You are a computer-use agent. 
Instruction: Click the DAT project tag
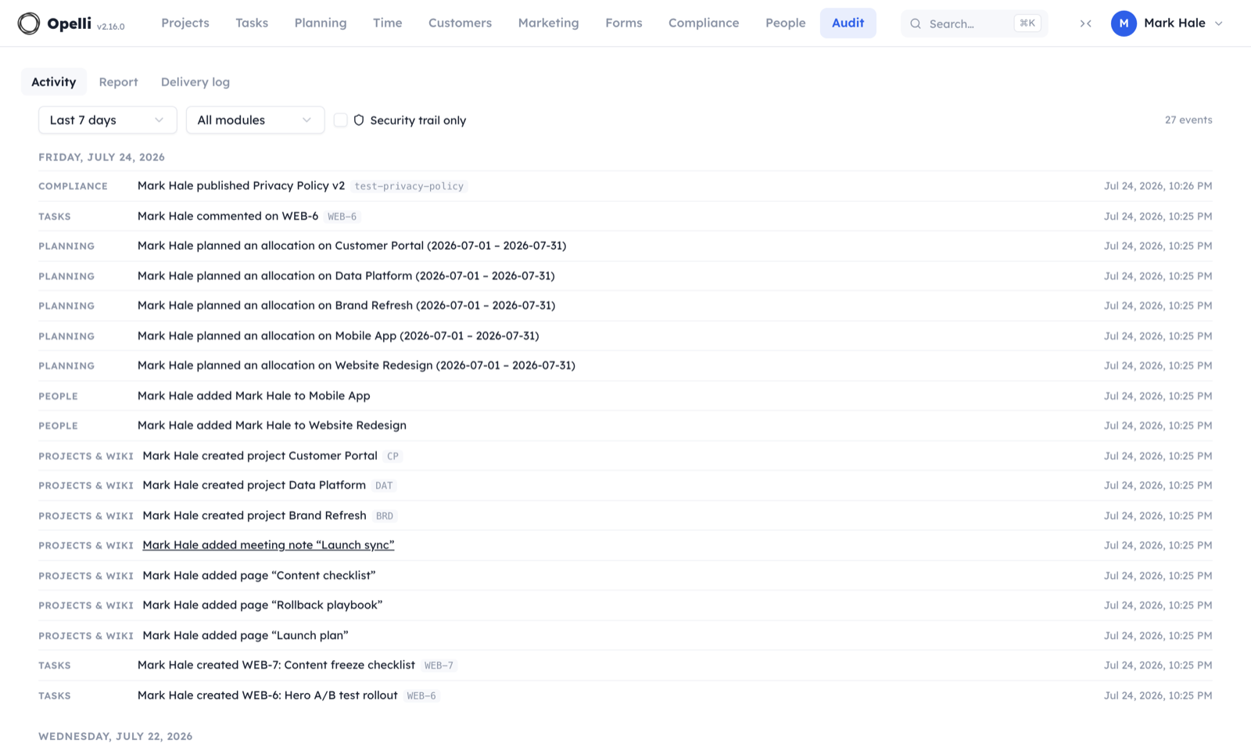384,486
